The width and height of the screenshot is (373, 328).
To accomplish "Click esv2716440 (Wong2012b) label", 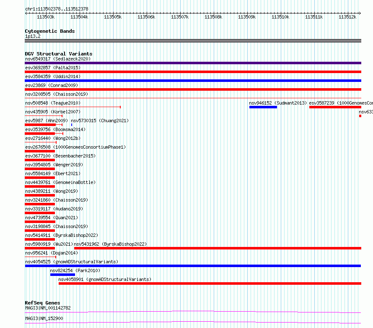I will [x=53, y=138].
